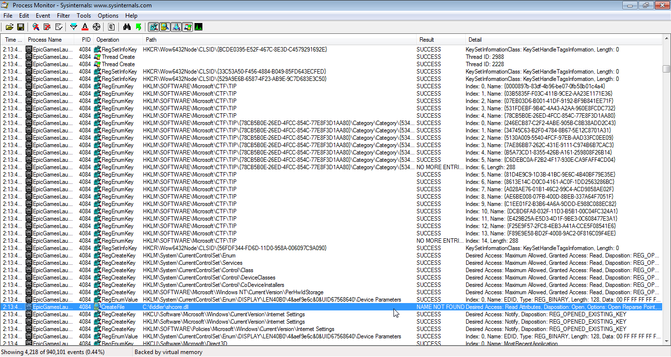Viewport: 671px width, 357px height.
Task: Click the Open log file toolbar icon
Action: (9, 26)
